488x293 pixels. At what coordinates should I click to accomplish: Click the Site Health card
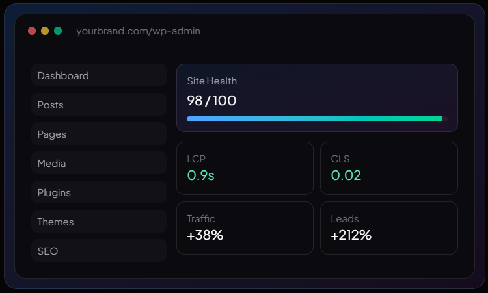pyautogui.click(x=317, y=98)
